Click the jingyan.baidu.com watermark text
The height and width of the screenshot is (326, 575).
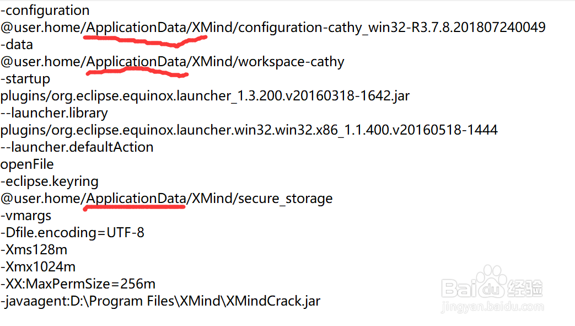pos(492,307)
